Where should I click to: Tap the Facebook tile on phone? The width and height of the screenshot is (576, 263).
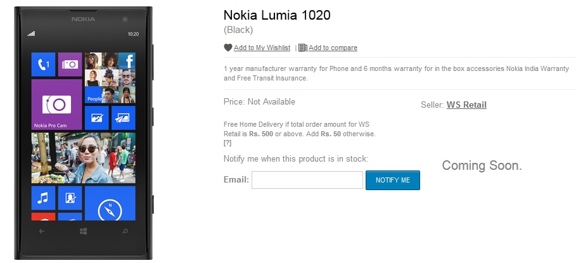127,61
